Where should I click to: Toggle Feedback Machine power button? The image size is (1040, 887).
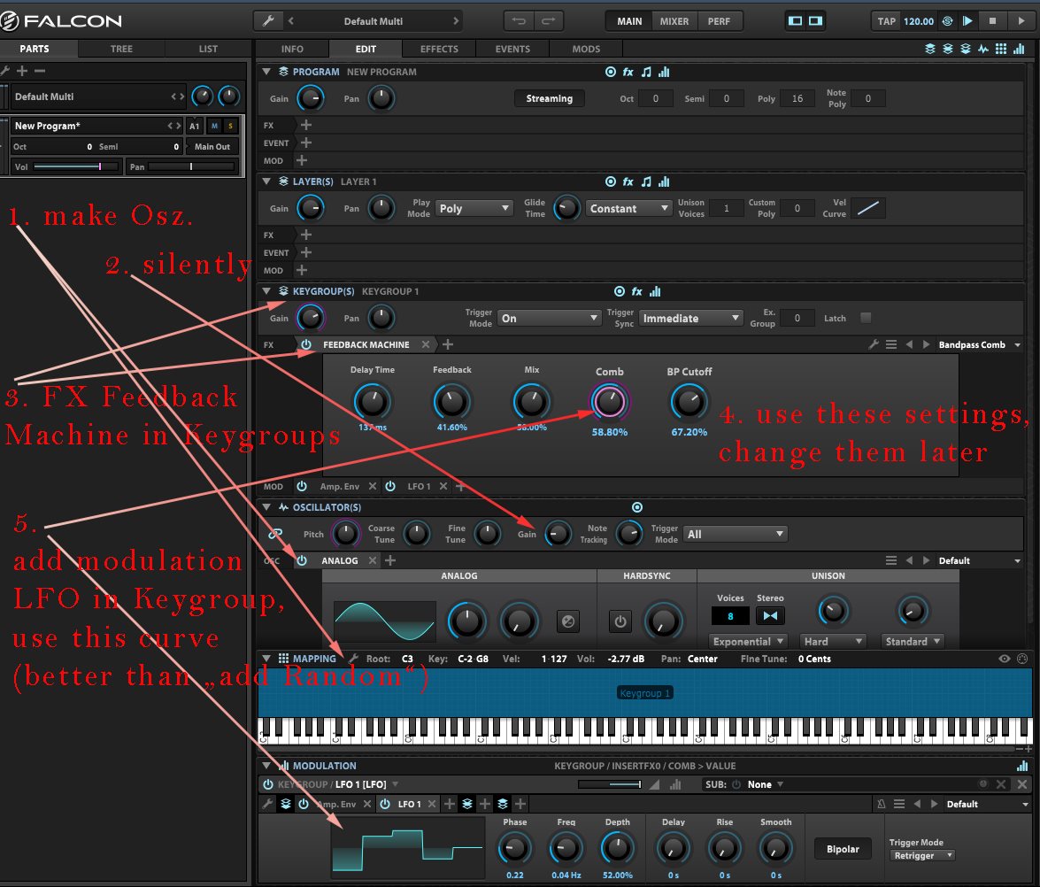coord(305,344)
